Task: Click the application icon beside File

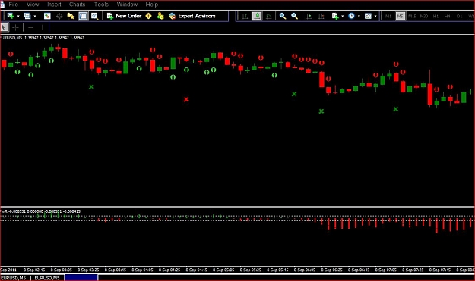Action: click(x=2, y=5)
